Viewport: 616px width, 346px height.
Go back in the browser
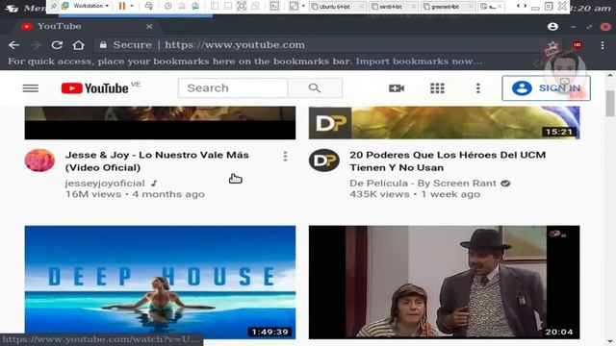(14, 45)
